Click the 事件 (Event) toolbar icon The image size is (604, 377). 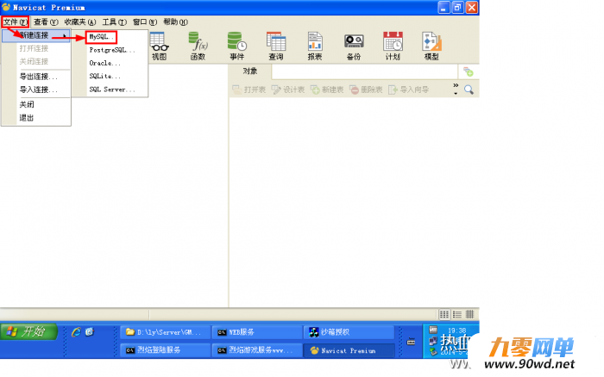pyautogui.click(x=237, y=46)
